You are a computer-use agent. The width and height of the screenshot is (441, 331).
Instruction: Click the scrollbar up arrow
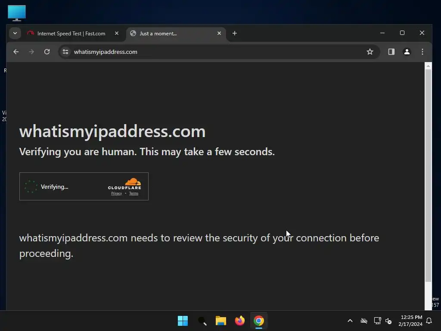(x=428, y=66)
